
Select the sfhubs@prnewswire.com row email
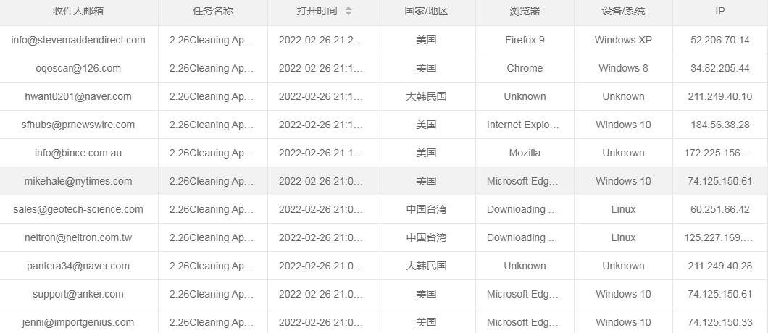coord(78,125)
